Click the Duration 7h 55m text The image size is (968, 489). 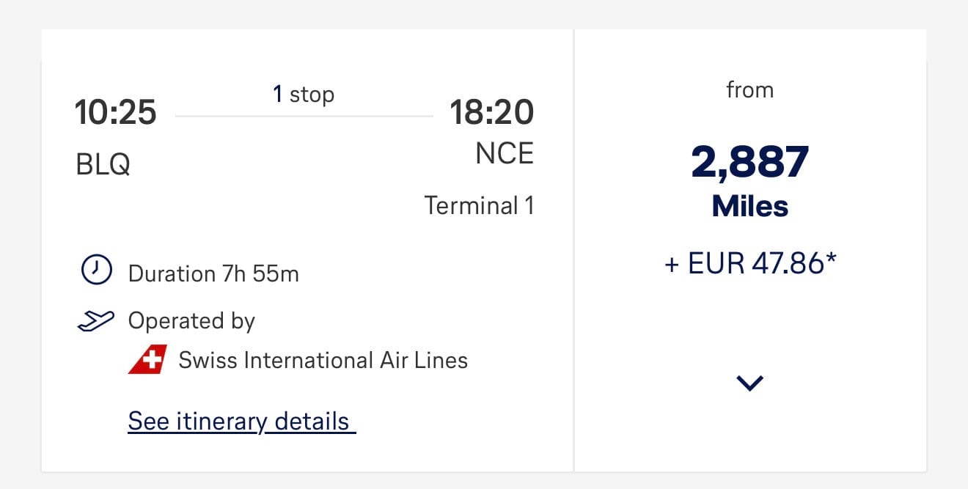click(x=213, y=273)
